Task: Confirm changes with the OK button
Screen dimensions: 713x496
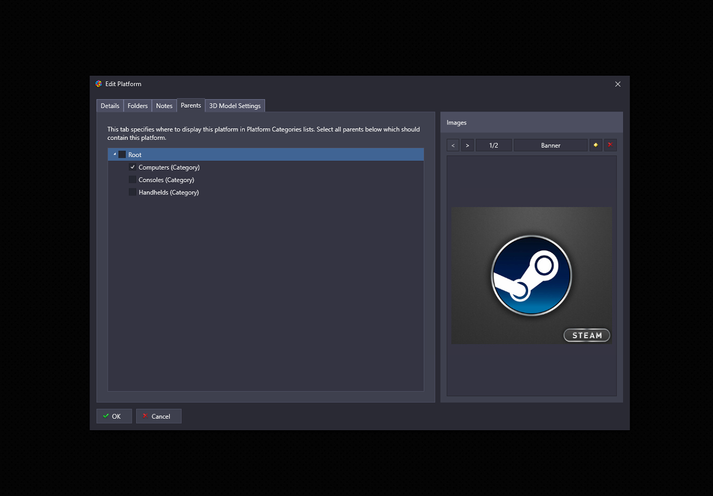Action: [x=114, y=416]
